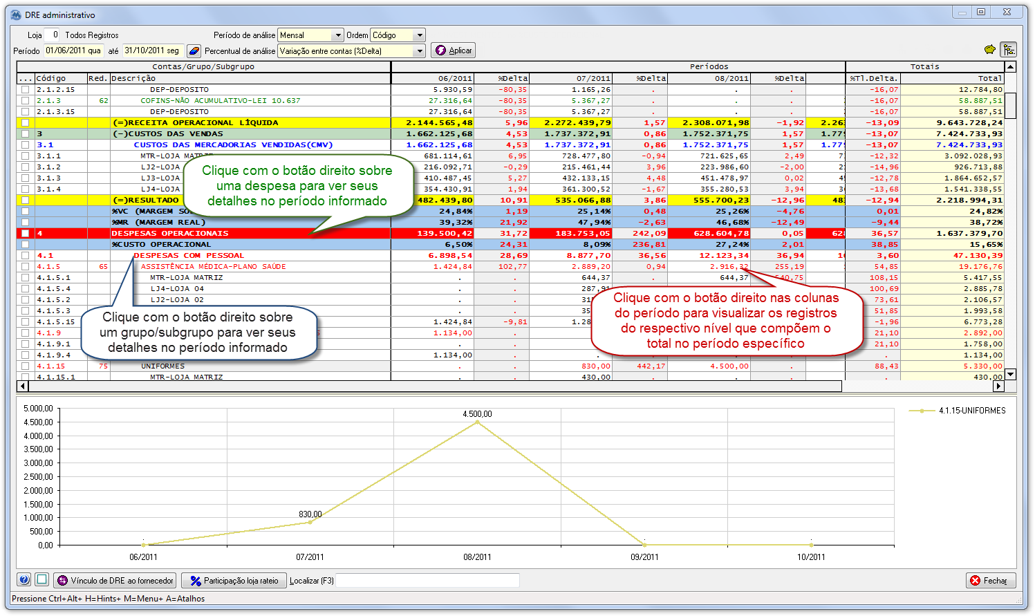
Task: Click the eraser icon beside the period dates
Action: (x=194, y=50)
